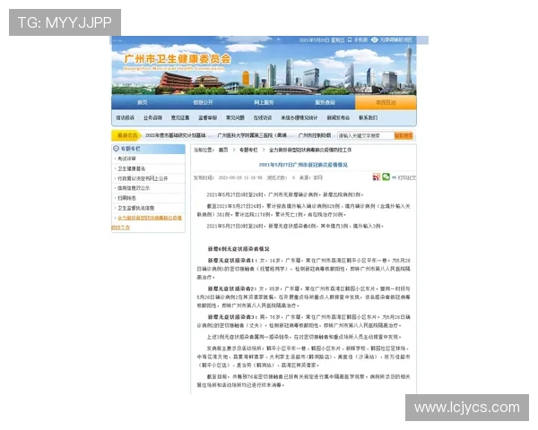
Task: Click the header date text 星期五
Action: pyautogui.click(x=338, y=39)
